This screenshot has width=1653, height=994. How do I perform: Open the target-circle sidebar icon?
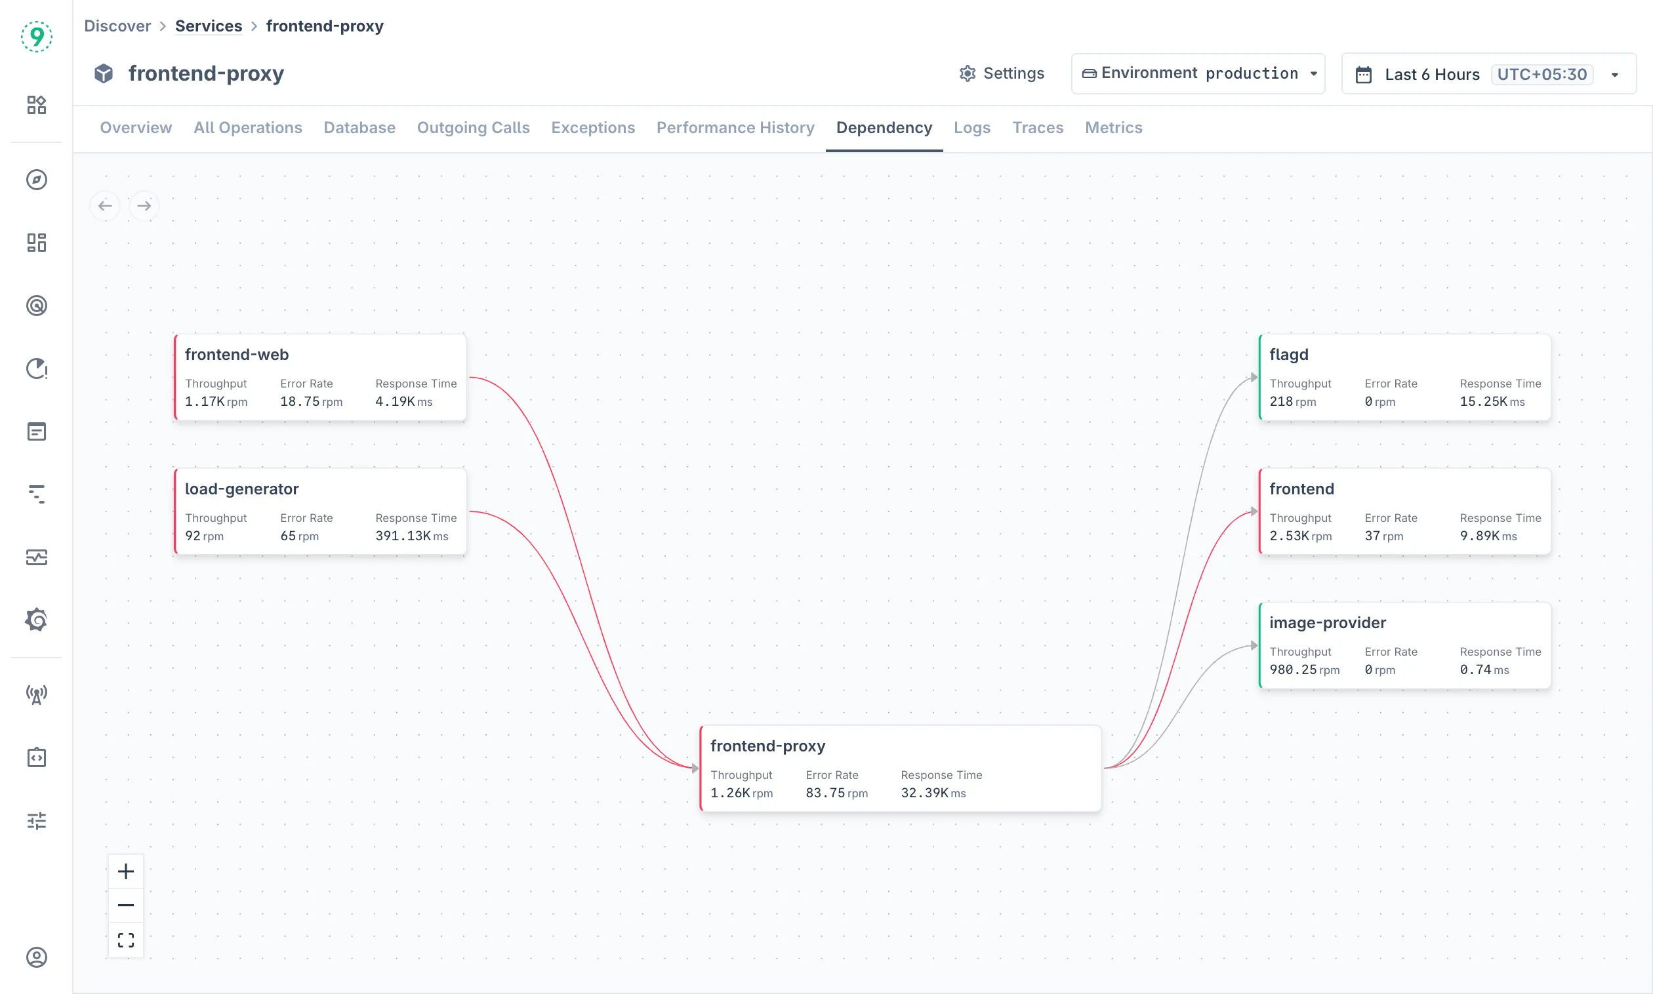36,306
